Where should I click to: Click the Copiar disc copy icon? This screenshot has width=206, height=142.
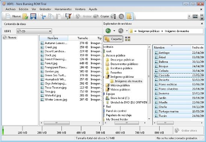tap(96, 16)
